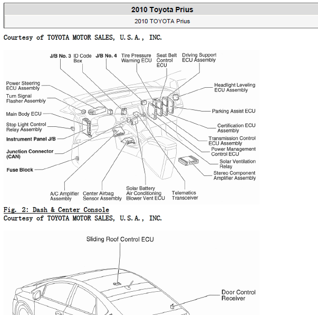Image resolution: width=318 pixels, height=315 pixels.
Task: Click the 'Solar Ventilation Relay' label
Action: tap(237, 164)
